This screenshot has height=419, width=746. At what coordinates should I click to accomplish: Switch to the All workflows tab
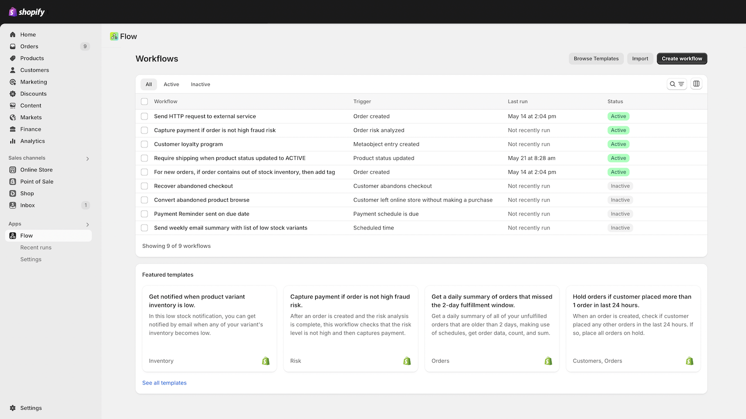tap(149, 84)
